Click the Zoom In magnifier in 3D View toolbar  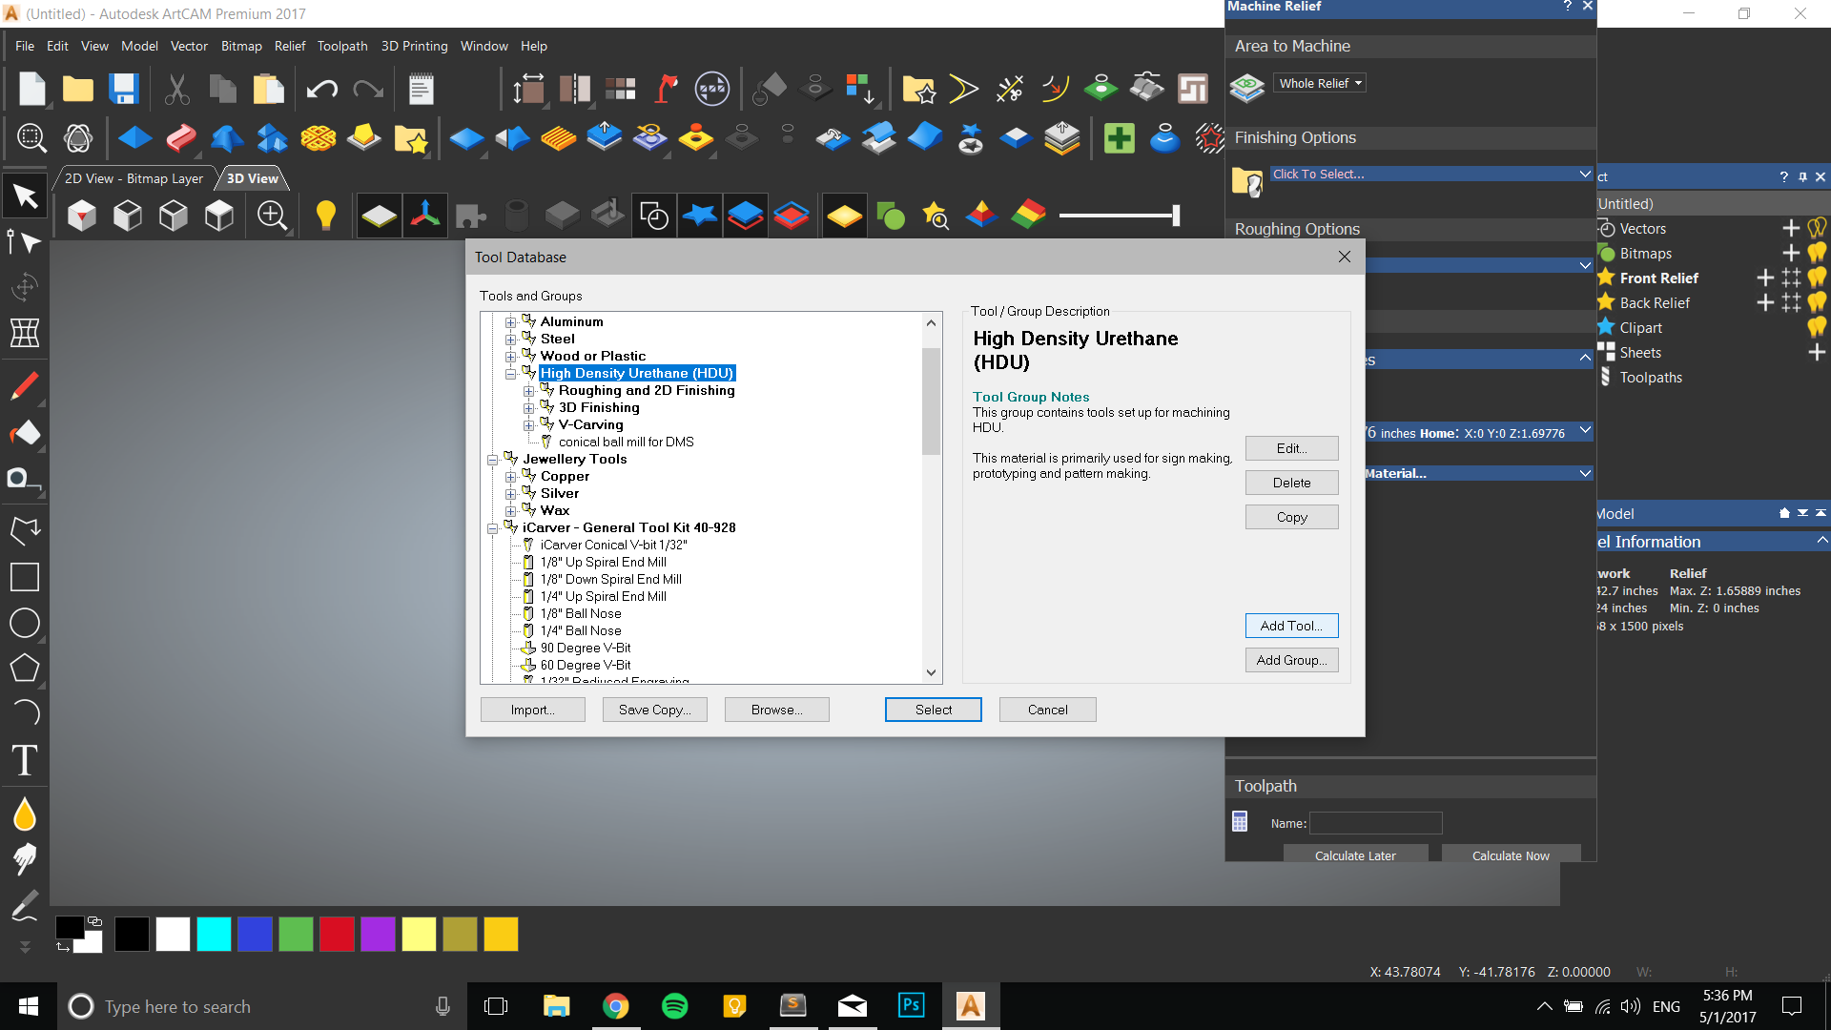272,216
